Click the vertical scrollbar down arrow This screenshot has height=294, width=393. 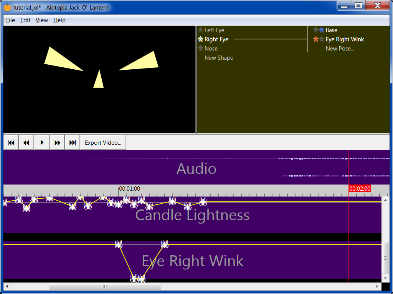385,279
